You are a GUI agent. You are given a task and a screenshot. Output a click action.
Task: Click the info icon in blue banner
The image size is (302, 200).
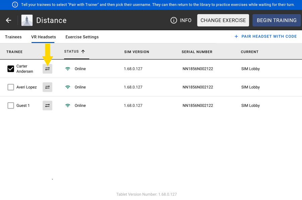15,5
